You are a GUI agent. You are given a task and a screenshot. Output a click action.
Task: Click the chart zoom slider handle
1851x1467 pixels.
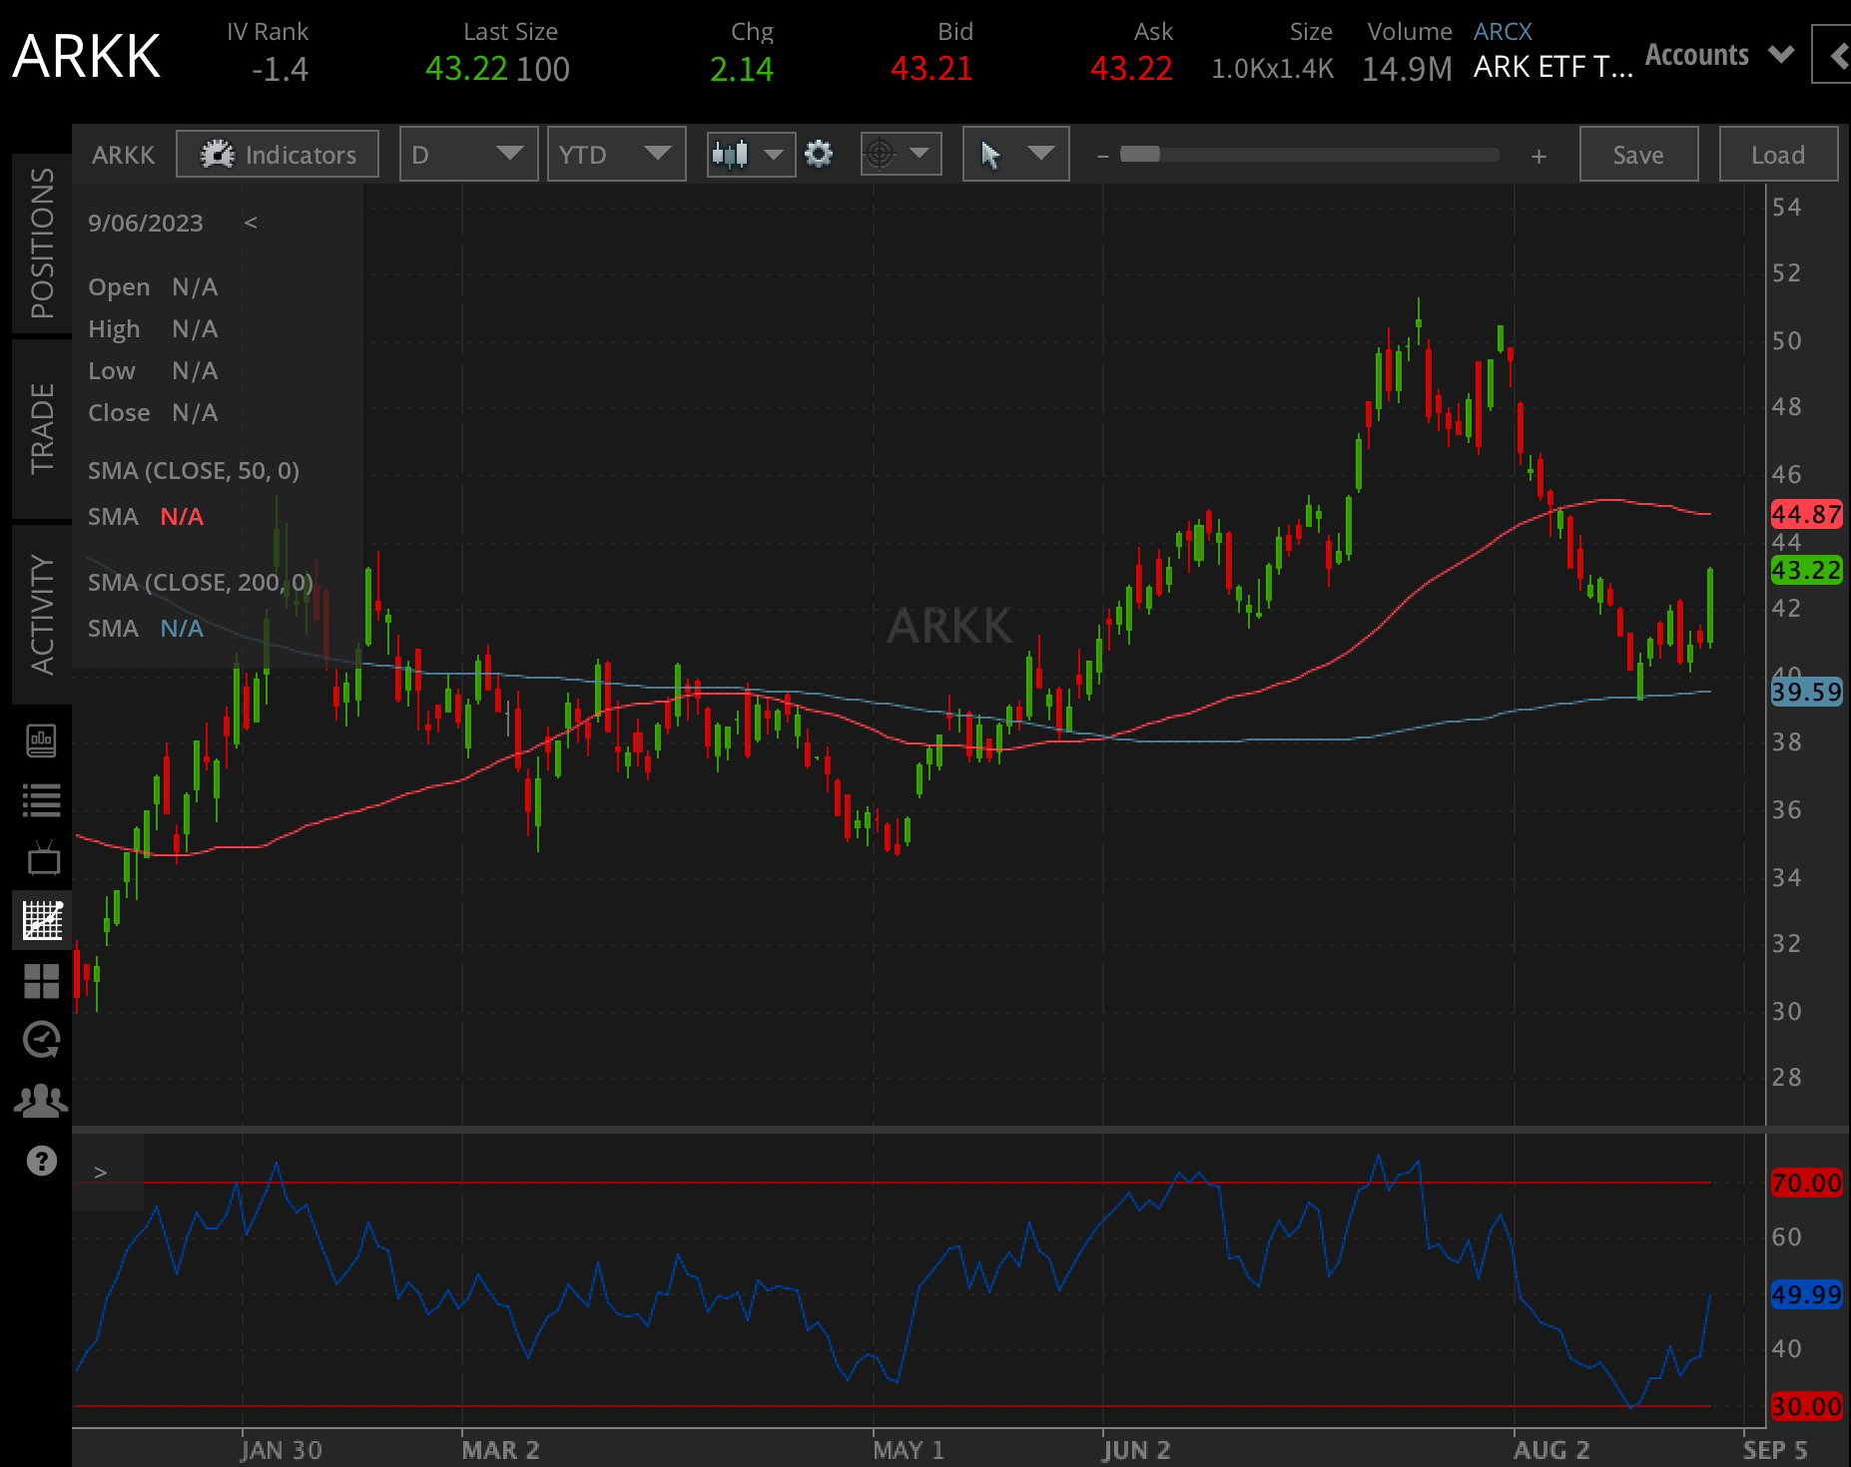tap(1140, 155)
